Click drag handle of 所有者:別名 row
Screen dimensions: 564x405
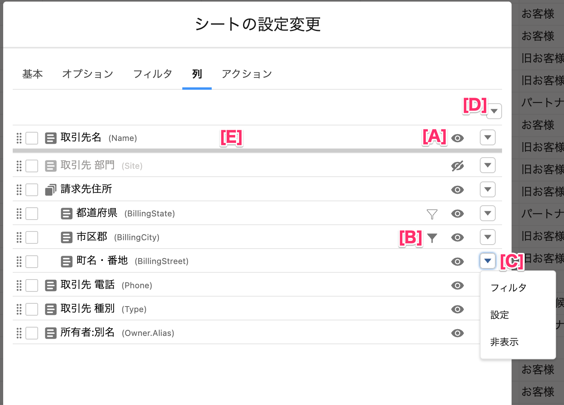pyautogui.click(x=19, y=333)
